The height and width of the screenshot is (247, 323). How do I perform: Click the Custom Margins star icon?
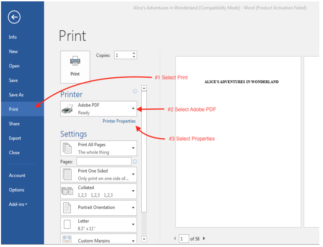click(67, 240)
